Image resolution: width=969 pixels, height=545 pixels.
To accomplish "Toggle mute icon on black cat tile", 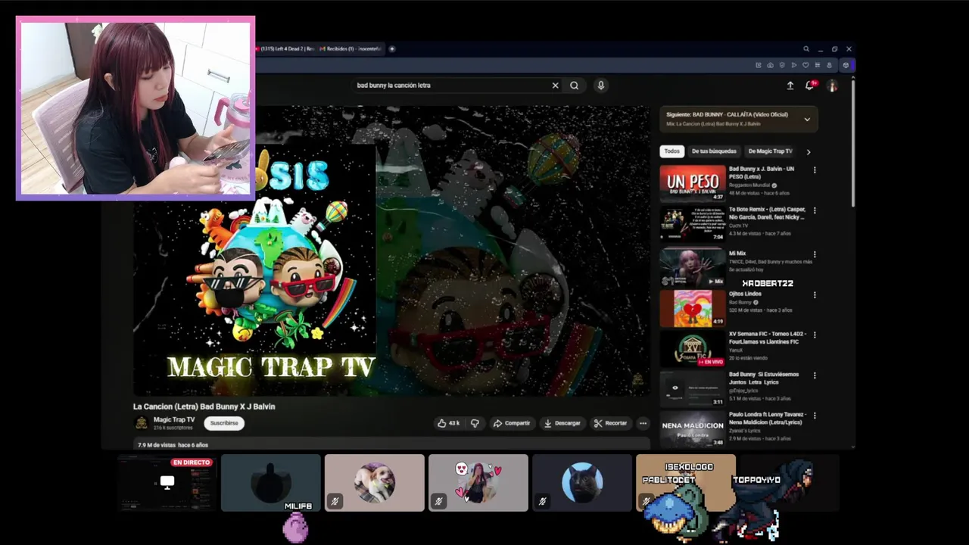I will click(x=542, y=501).
